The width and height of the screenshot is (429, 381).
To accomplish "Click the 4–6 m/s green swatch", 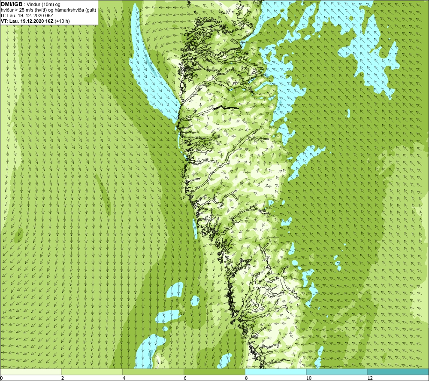I will (153, 372).
